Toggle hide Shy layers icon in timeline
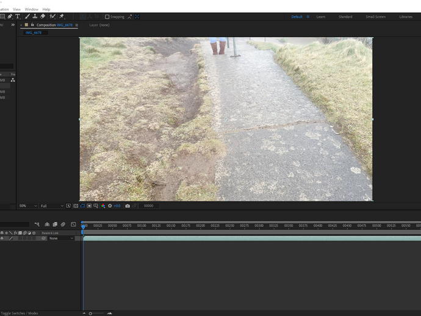 [47, 224]
